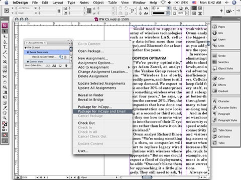Open the stroke weight dropdown

168,8
